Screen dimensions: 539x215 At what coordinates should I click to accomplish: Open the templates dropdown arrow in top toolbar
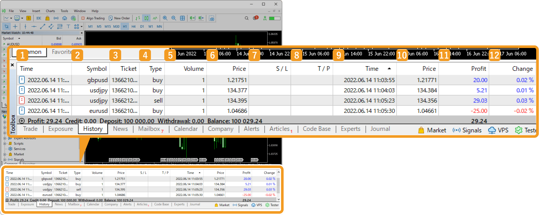coord(22,18)
